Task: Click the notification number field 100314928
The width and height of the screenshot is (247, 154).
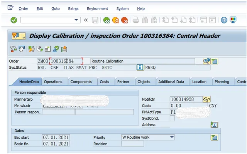Action: tap(186, 99)
